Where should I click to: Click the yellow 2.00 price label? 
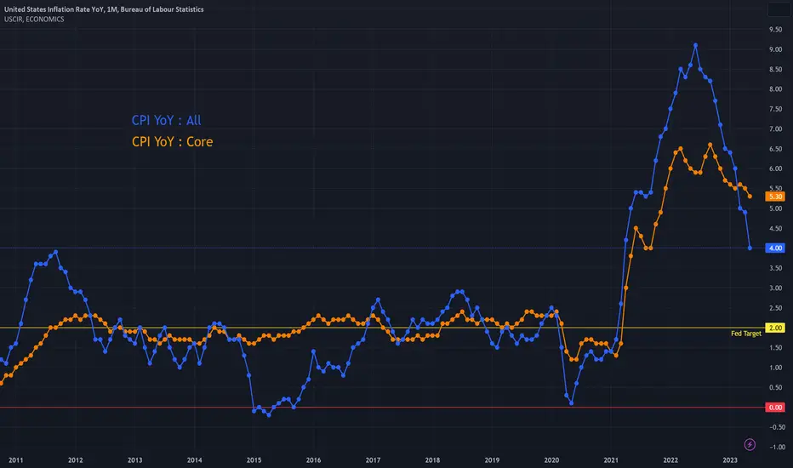pos(775,328)
